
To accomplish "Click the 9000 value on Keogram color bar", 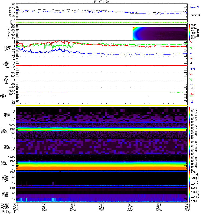I will (x=194, y=25).
